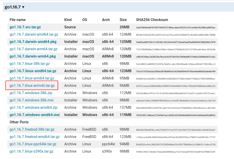Click go1.16.7.windows-amd64.zip link
This screenshot has width=234, height=159.
33,107
